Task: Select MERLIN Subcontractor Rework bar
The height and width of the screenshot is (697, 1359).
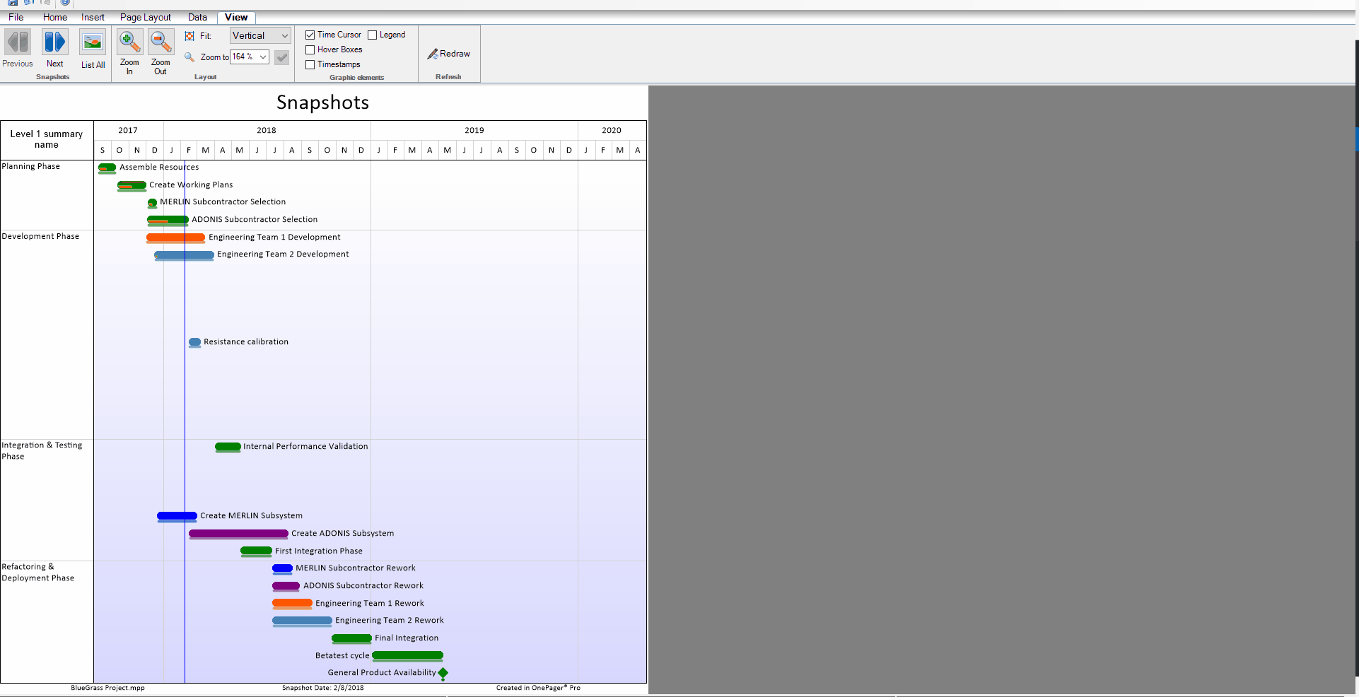Action: (282, 568)
